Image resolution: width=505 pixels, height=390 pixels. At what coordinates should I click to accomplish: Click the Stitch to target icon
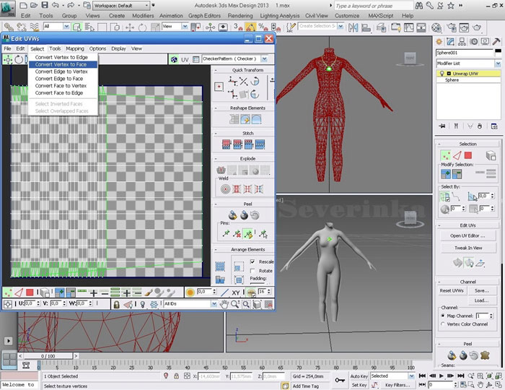[x=227, y=144]
